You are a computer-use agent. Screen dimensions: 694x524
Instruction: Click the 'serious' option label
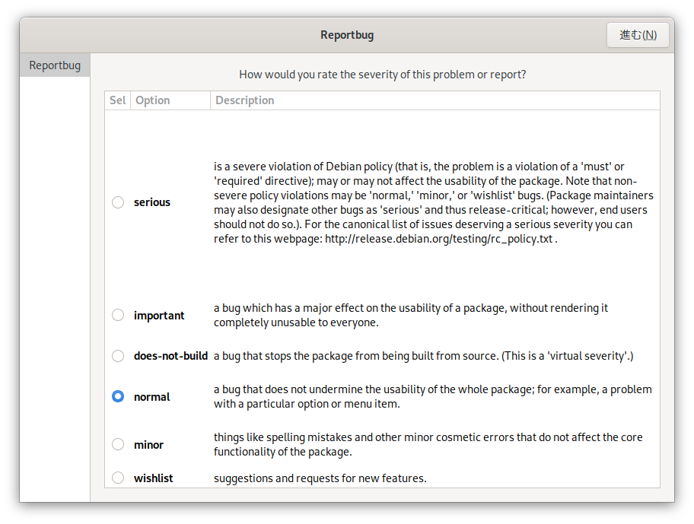[x=152, y=202]
